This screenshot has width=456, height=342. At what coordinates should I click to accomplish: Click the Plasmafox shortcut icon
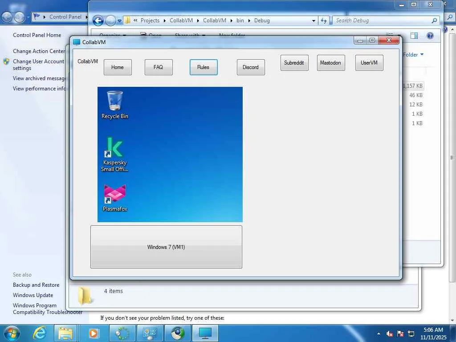pos(115,198)
